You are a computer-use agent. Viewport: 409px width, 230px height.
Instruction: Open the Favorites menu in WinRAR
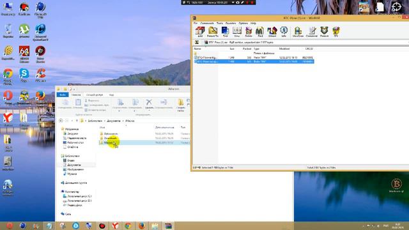pos(231,23)
